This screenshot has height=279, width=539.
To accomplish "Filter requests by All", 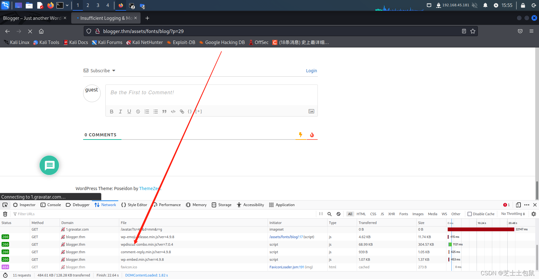I will (x=350, y=214).
